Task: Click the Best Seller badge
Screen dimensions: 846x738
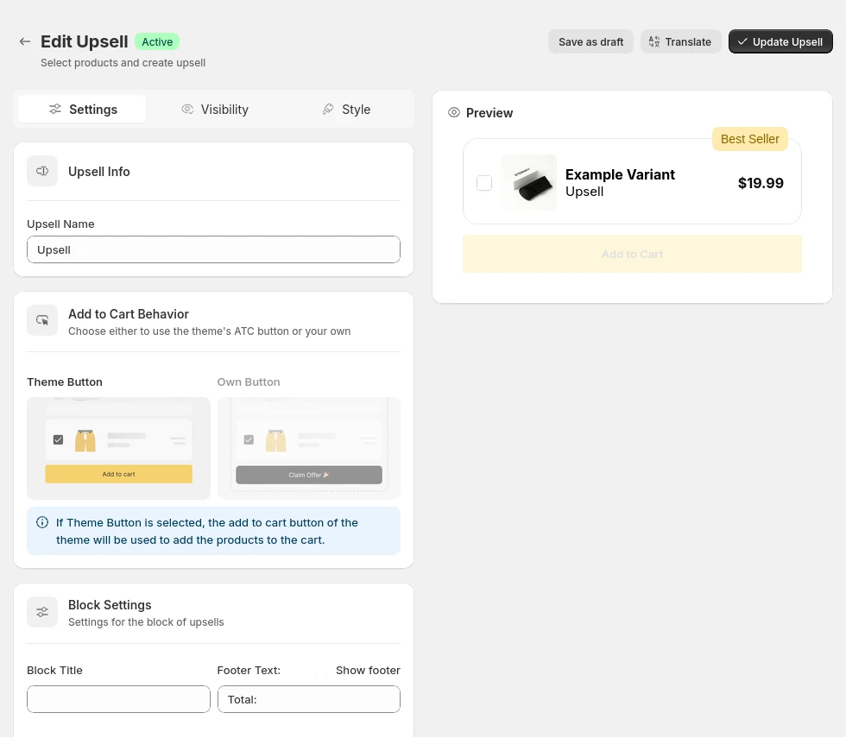Action: pos(750,139)
